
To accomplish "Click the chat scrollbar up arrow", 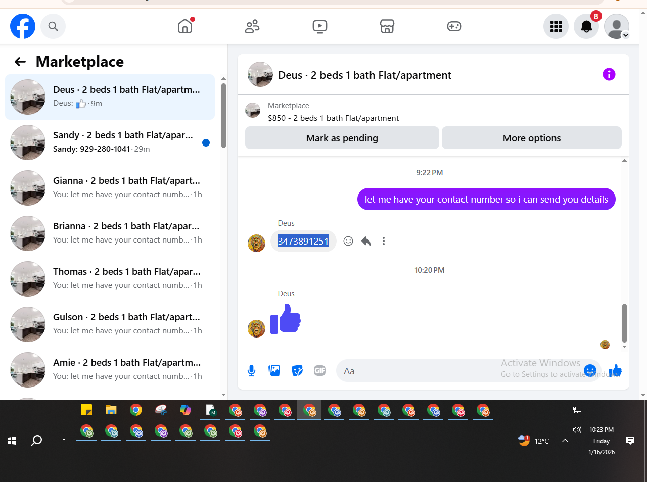I will pos(624,161).
